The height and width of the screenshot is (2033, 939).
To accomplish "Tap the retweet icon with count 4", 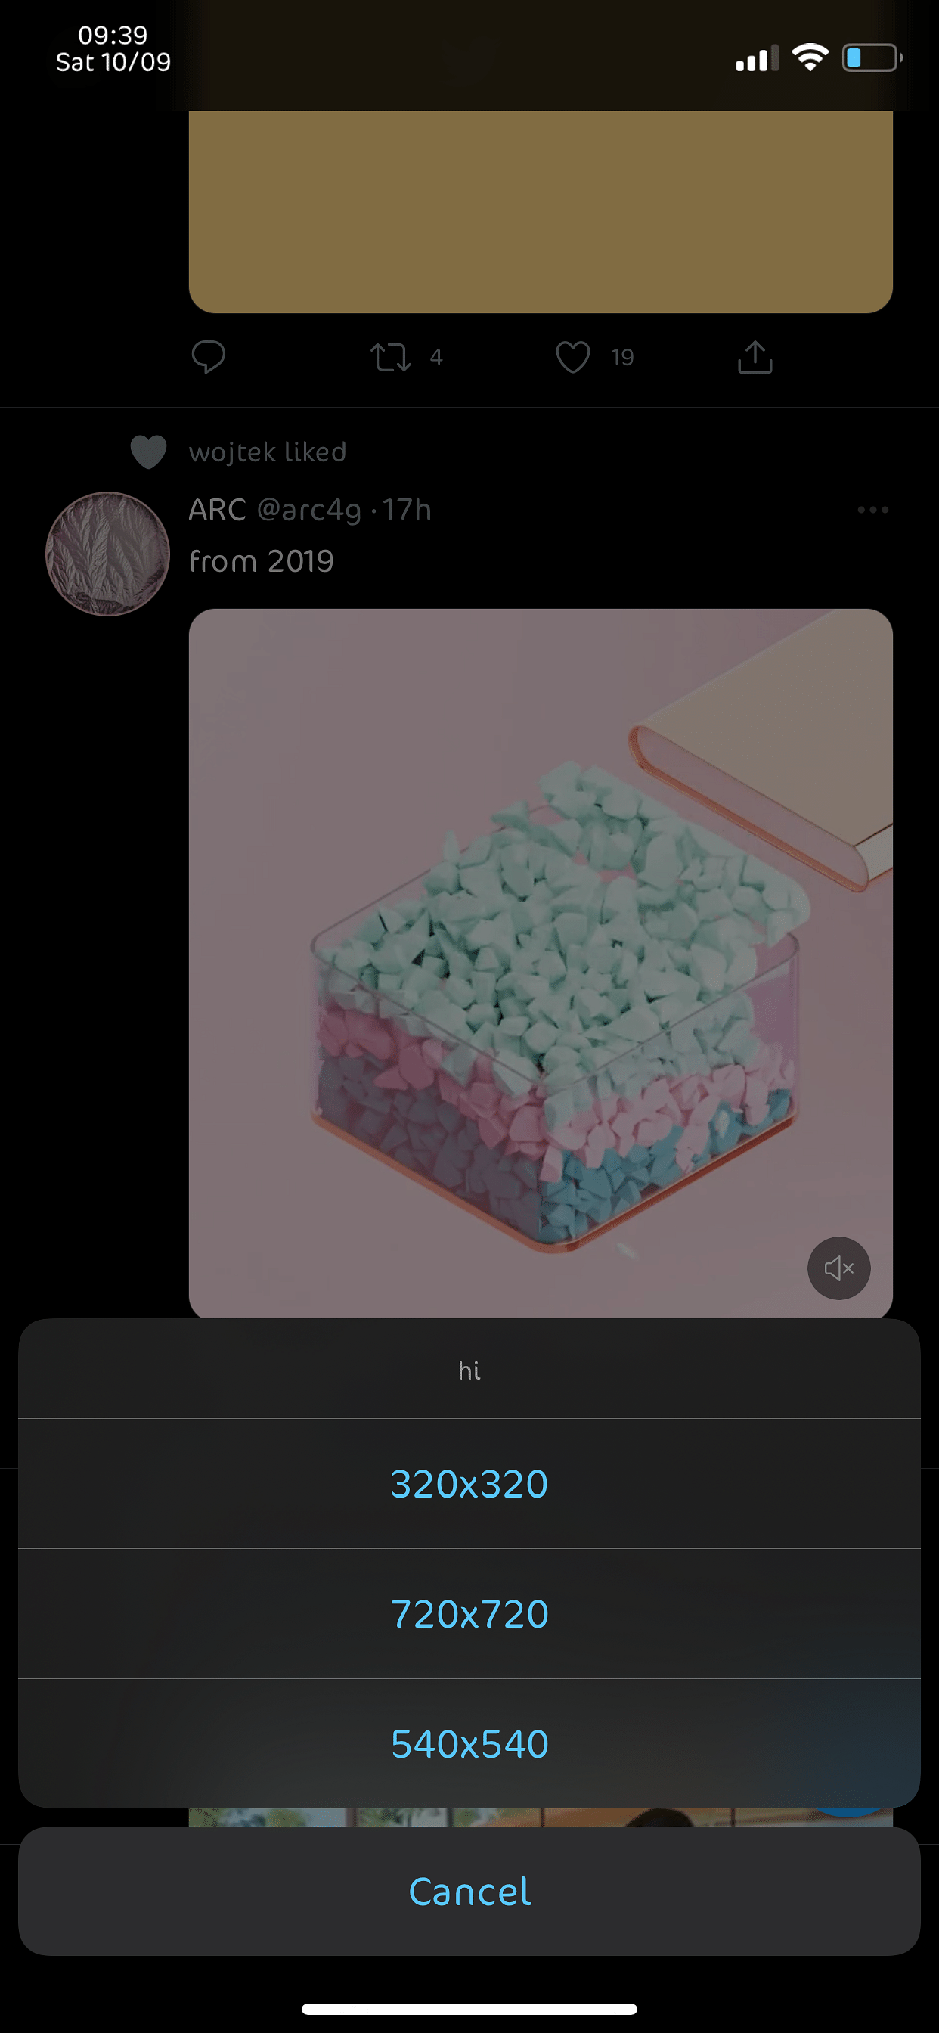I will [x=392, y=357].
